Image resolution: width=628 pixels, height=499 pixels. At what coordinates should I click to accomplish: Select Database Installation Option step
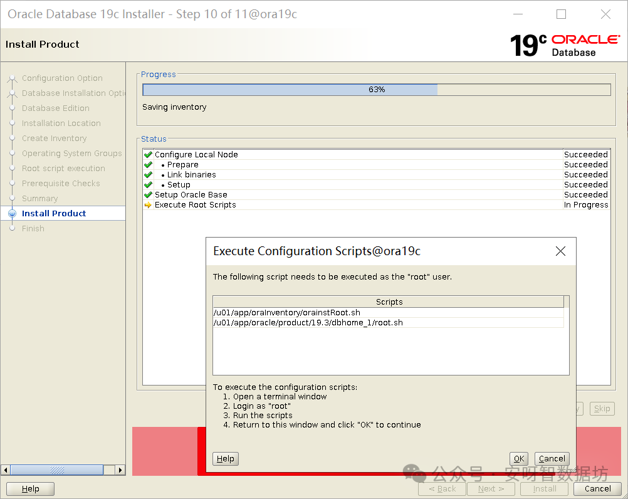(74, 93)
